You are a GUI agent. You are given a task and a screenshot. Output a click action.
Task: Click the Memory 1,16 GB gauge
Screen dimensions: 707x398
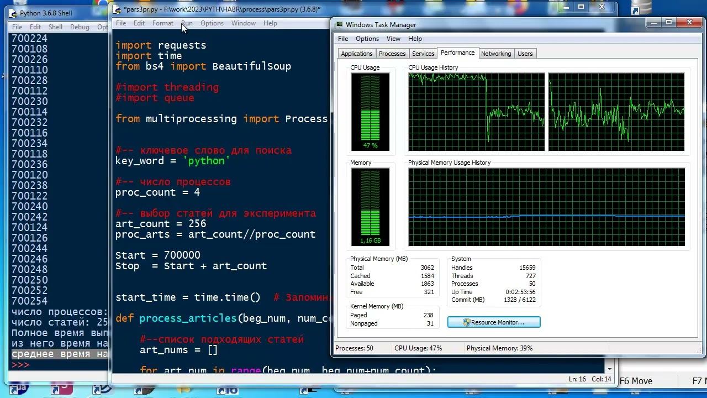370,207
